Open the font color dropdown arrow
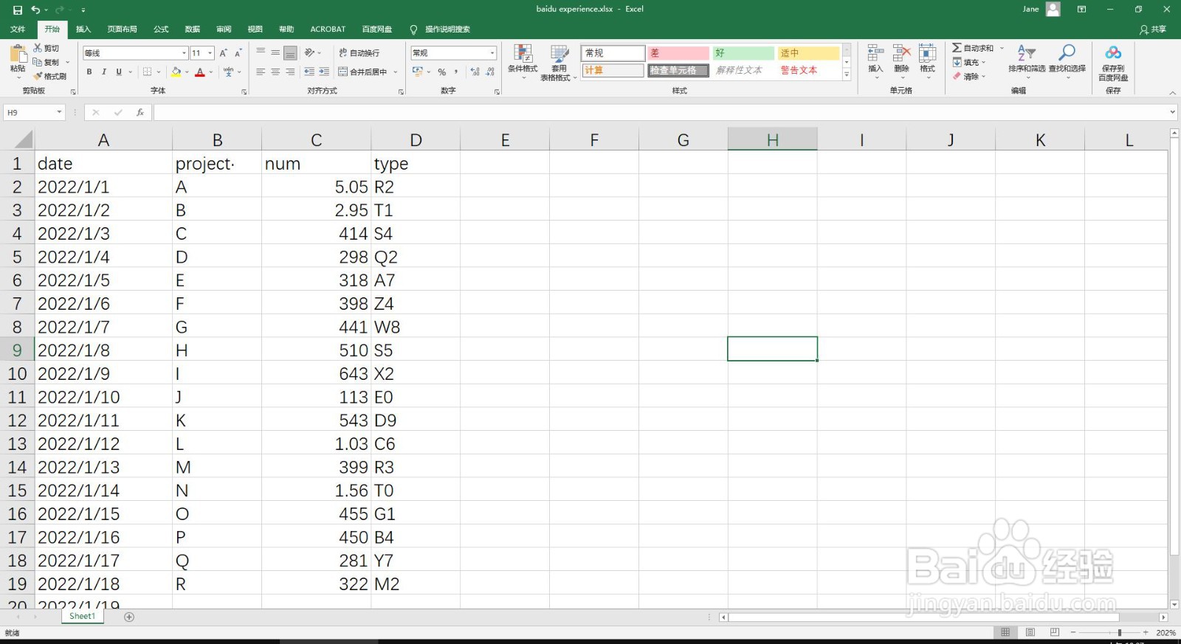Screen dimensions: 1181x644 210,72
